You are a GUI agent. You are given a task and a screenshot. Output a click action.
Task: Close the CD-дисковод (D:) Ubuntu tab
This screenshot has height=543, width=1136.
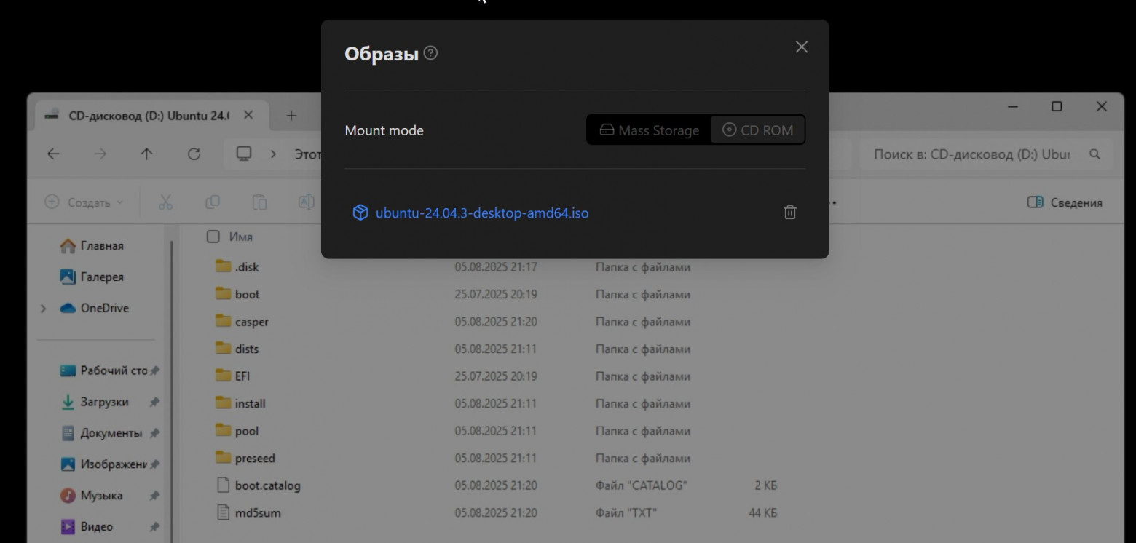tap(248, 116)
